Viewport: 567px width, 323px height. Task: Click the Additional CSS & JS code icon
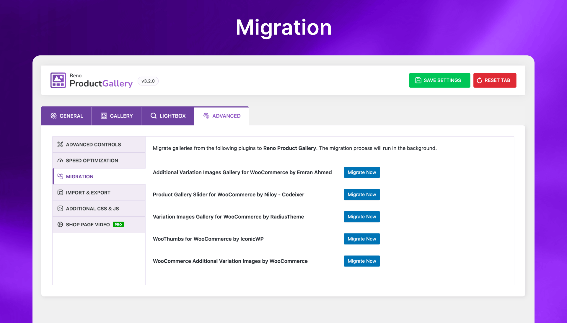[60, 208]
